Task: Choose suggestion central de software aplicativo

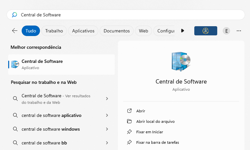Action: click(x=61, y=115)
